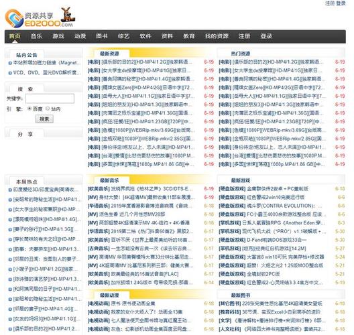Open 全境封锁2PC版 game entry
354x335 pixels.
click(263, 274)
